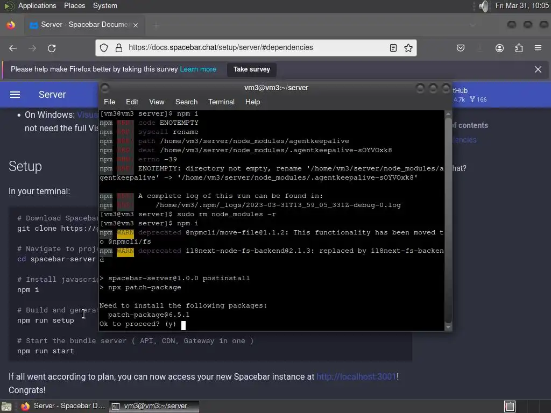
Task: Click the clock showing Fri Mar 31, 10:05
Action: tap(522, 5)
